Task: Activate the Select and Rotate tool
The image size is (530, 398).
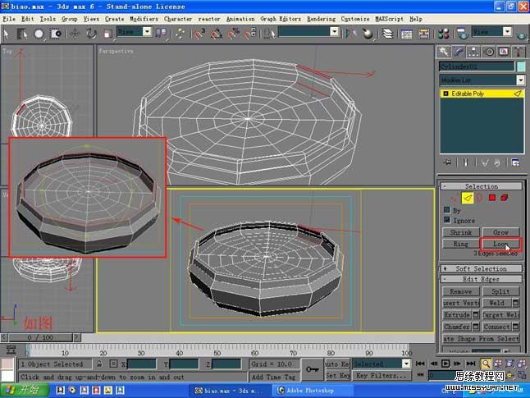Action: point(91,34)
